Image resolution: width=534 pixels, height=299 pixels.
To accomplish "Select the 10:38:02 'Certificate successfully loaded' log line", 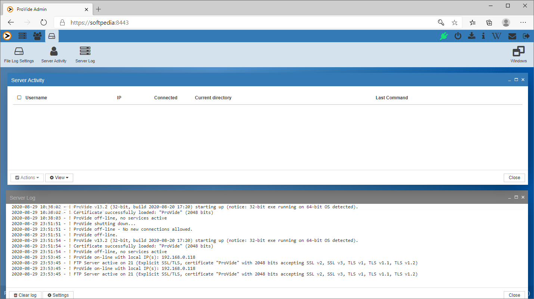I will pos(112,212).
